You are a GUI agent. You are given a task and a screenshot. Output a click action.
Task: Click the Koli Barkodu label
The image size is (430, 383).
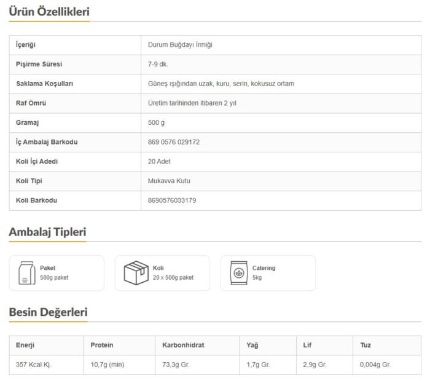coord(36,200)
